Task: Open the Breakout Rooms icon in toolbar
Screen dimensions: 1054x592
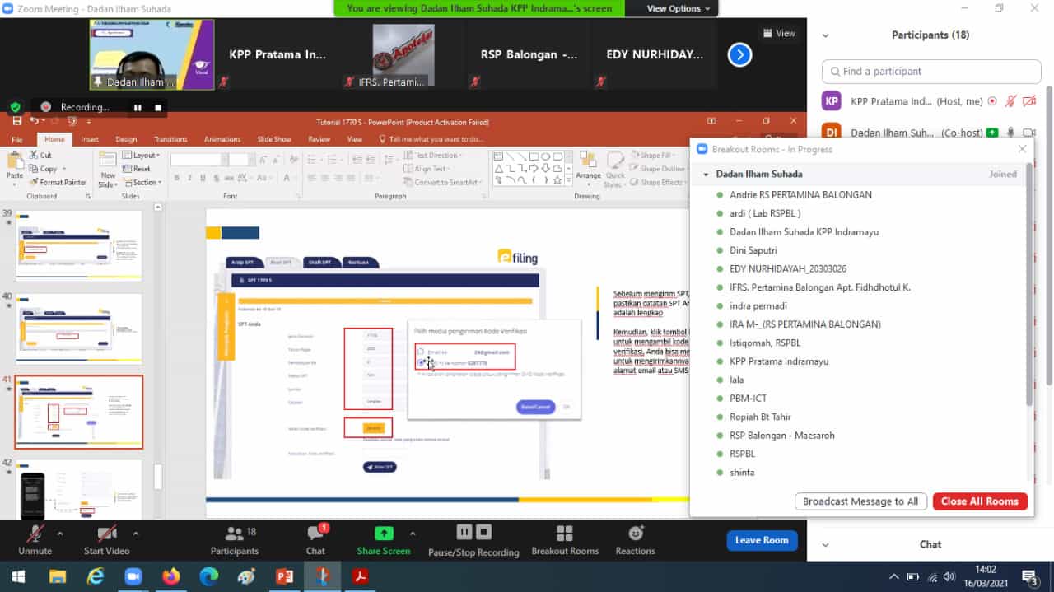Action: click(564, 534)
